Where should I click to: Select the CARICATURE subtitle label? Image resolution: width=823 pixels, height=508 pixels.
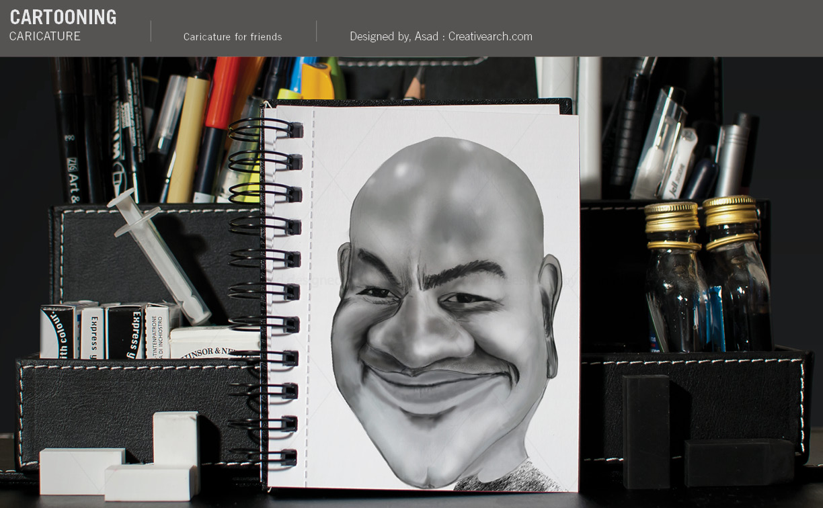pyautogui.click(x=45, y=36)
